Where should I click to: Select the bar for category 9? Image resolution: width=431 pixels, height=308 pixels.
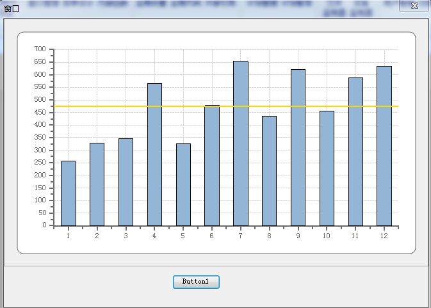point(298,147)
